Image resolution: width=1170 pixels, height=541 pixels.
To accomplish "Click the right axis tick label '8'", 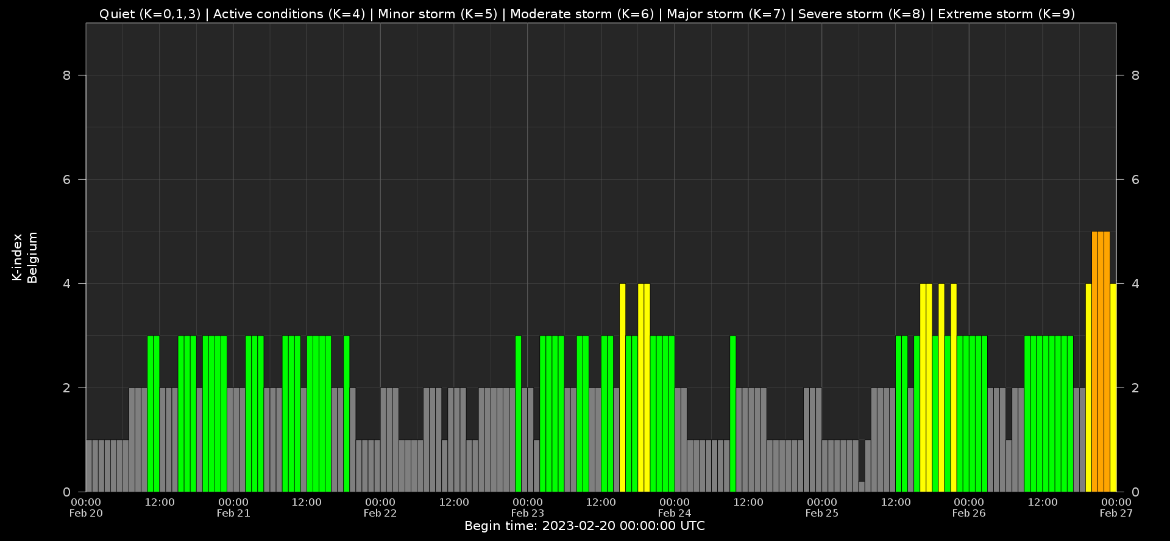I will click(x=1135, y=76).
